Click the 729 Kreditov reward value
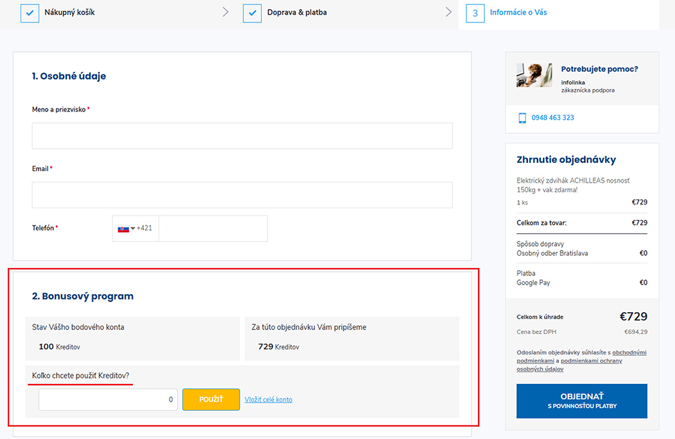The width and height of the screenshot is (675, 439). (278, 347)
